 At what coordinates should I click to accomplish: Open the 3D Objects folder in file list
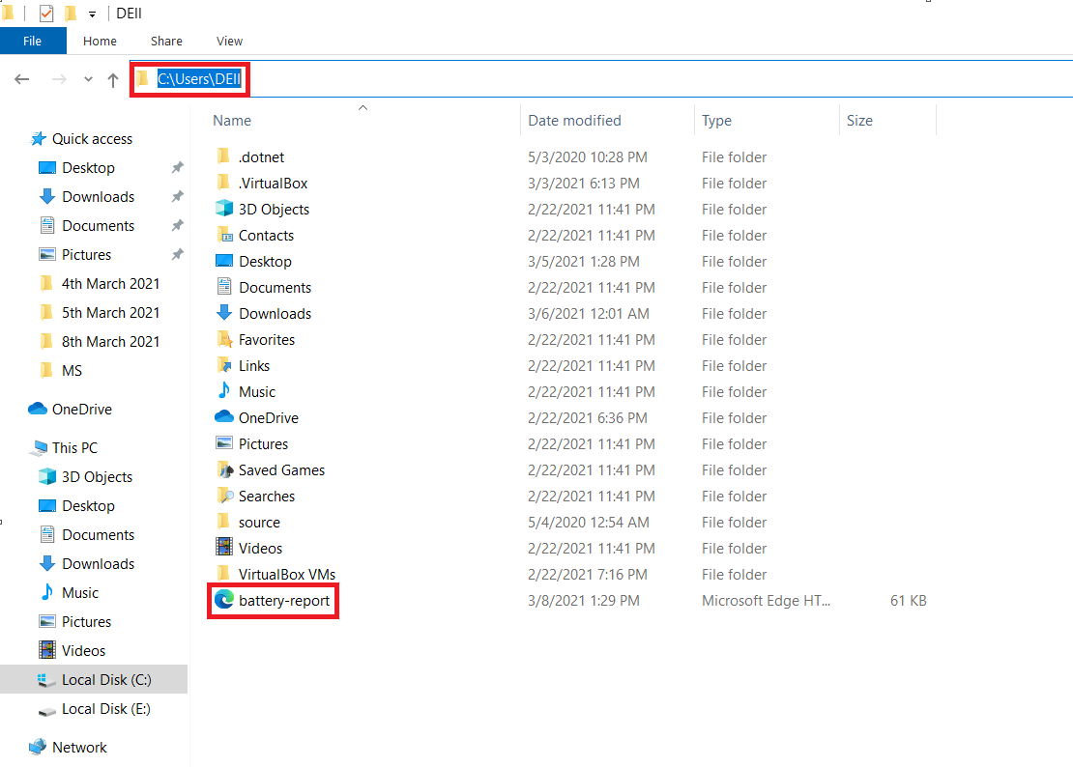275,209
